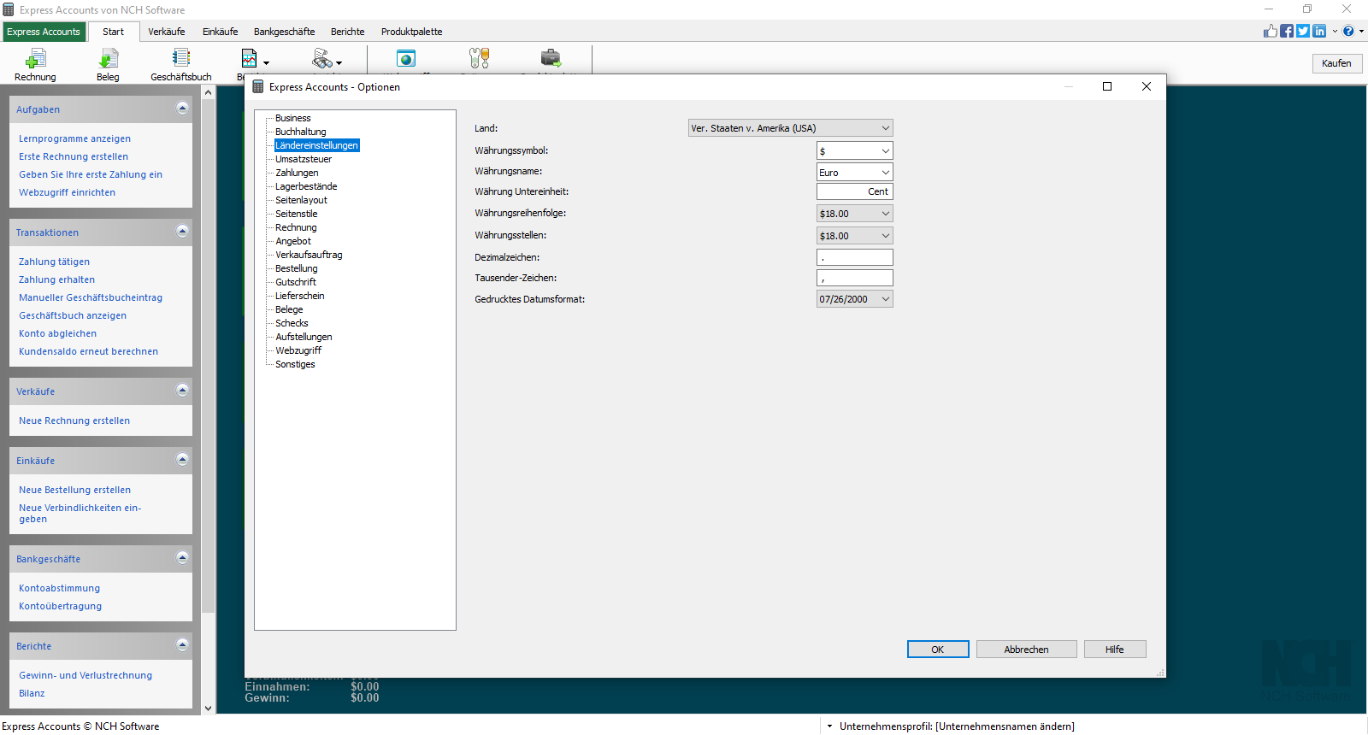Open the Bankgeschäfte menu tab
The image size is (1368, 735).
coord(285,32)
